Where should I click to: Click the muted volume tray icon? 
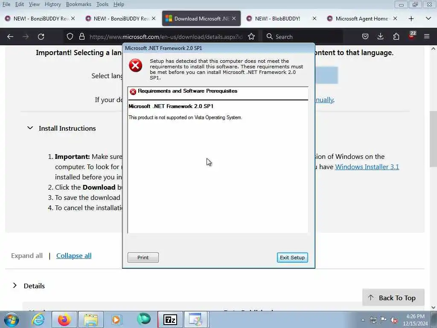coord(394,320)
